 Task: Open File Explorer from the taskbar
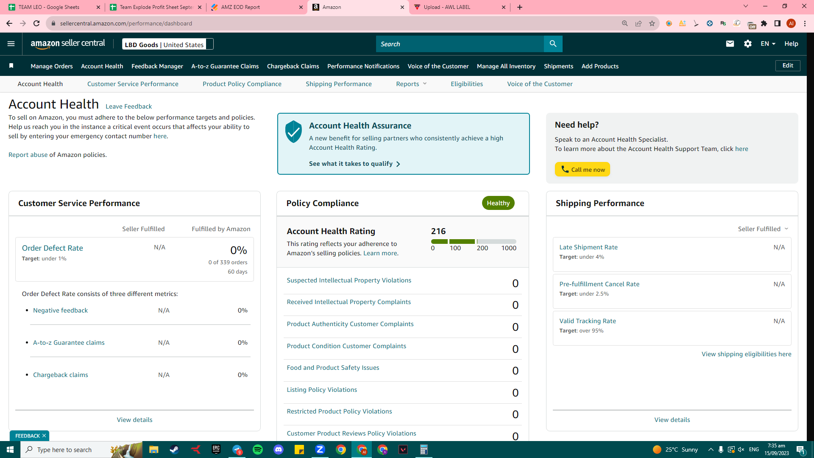(x=153, y=450)
